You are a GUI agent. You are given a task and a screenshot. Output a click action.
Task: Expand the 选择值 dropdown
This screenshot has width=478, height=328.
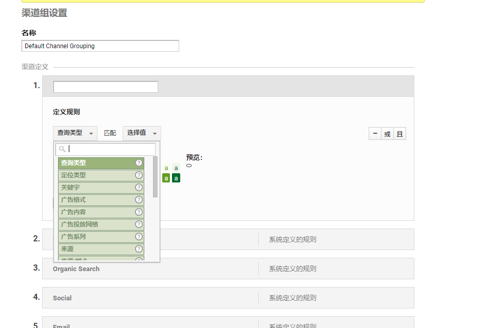point(141,133)
